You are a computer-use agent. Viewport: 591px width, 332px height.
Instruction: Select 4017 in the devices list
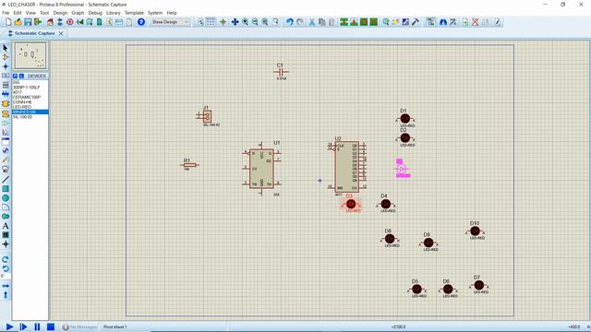tap(18, 92)
